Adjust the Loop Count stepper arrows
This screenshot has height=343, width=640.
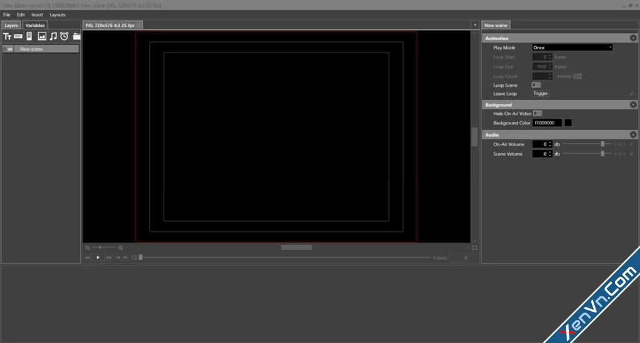(550, 76)
